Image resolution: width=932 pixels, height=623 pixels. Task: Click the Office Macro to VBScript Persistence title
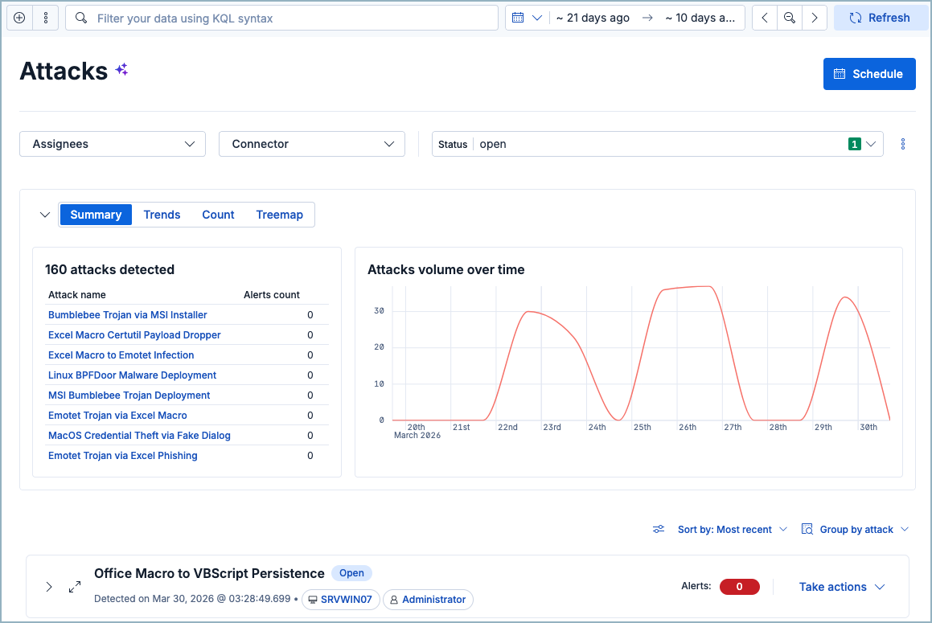(209, 573)
